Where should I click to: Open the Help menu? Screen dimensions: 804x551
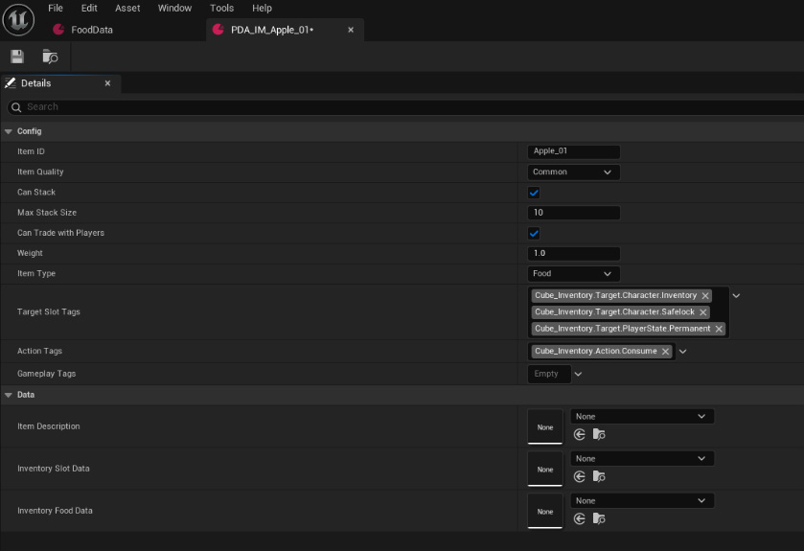tap(262, 9)
